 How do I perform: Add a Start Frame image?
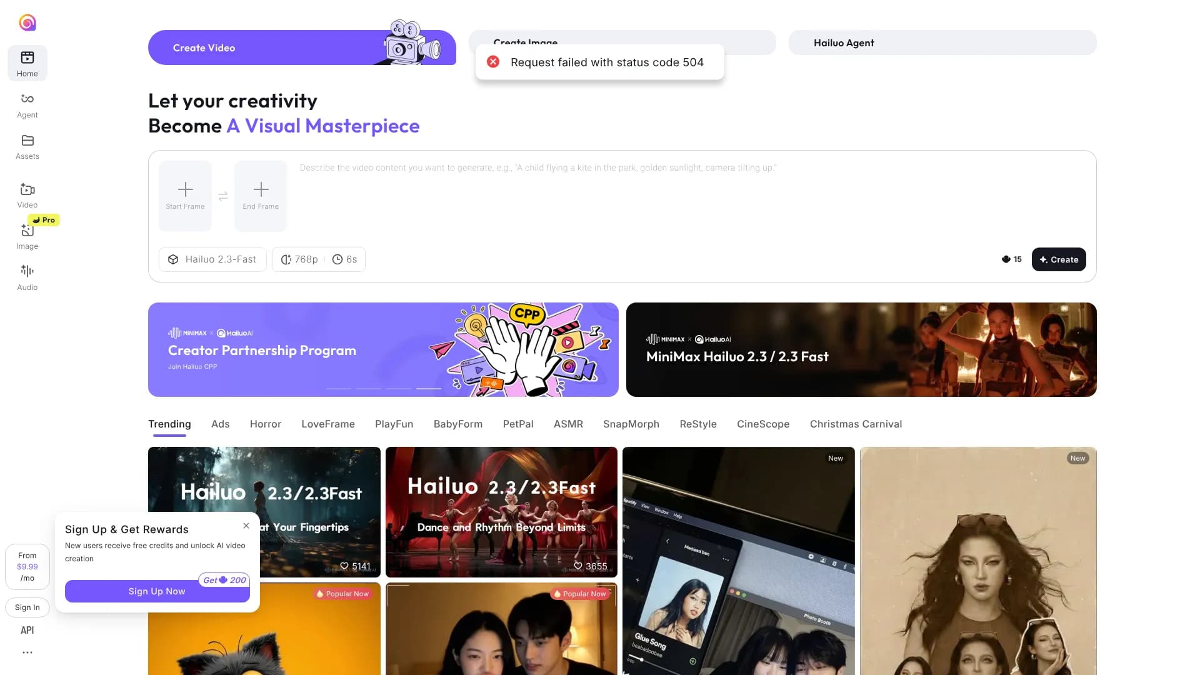tap(185, 196)
